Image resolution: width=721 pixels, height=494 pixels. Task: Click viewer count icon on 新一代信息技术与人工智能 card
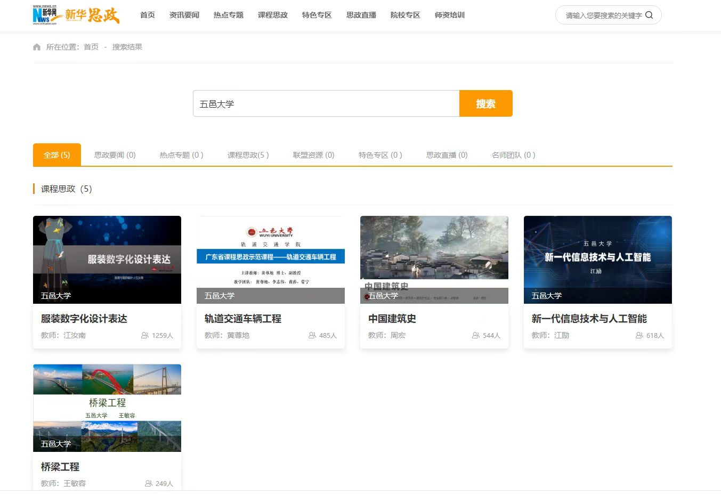pyautogui.click(x=639, y=335)
